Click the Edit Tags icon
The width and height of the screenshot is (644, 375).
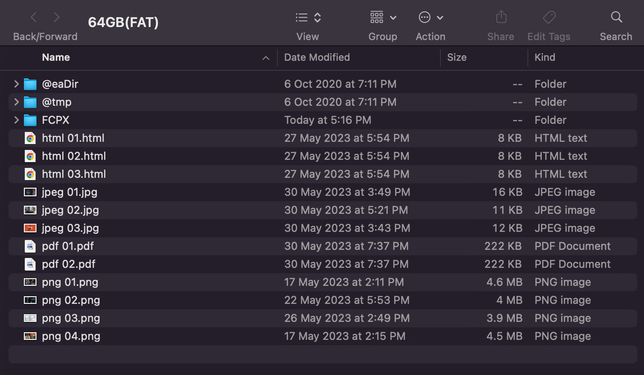549,18
